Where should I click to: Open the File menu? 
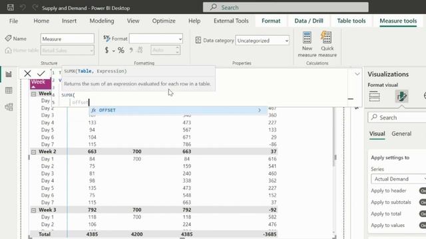(13, 21)
